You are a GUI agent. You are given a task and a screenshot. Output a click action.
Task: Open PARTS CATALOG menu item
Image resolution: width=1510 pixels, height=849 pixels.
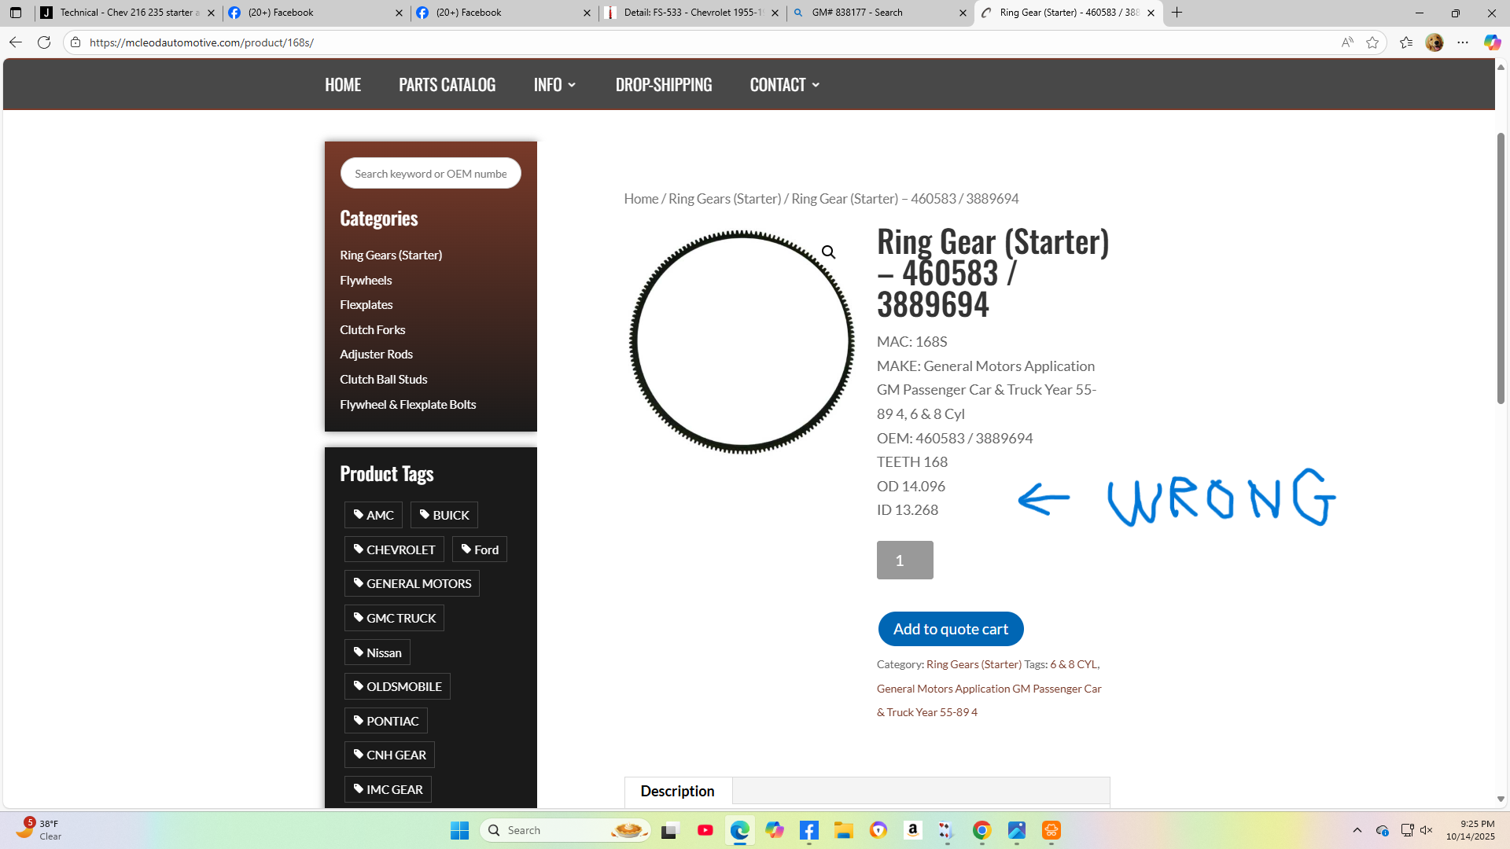[x=447, y=85]
